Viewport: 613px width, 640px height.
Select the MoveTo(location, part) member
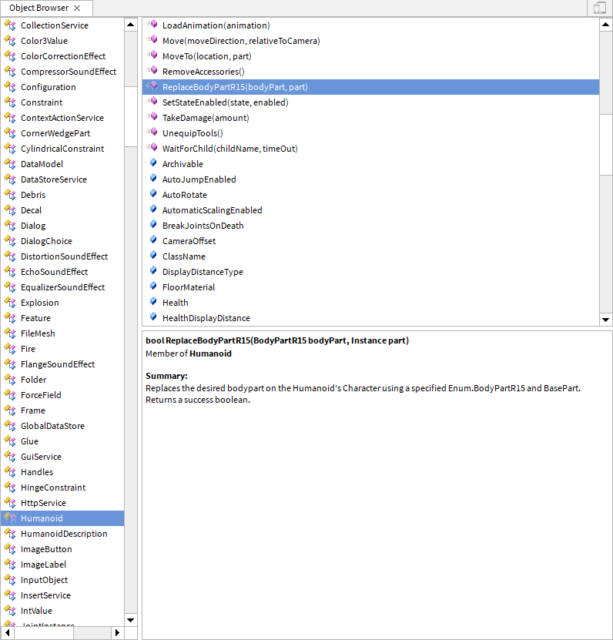[x=206, y=56]
